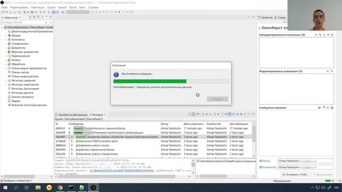
Task: Select the Журналы документов tree item
Action: tap(25, 52)
